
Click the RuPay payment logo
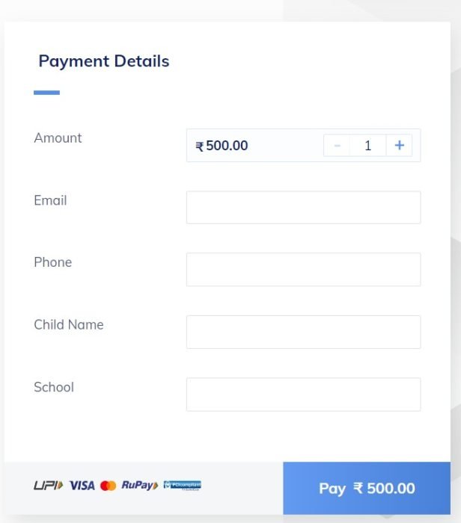139,486
